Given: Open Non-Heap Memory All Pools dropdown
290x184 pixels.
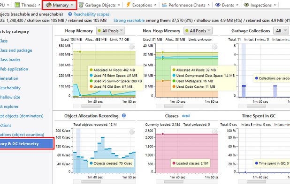Looking at the screenshot, I should pos(198,31).
